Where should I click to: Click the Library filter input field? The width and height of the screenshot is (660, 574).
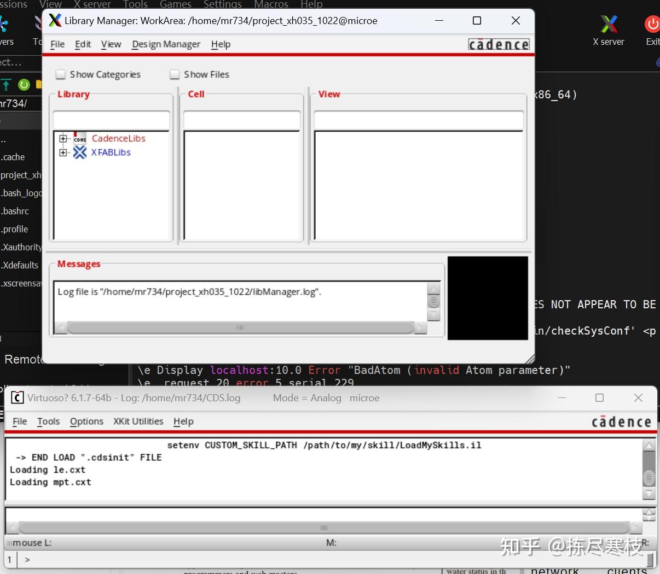[x=111, y=119]
